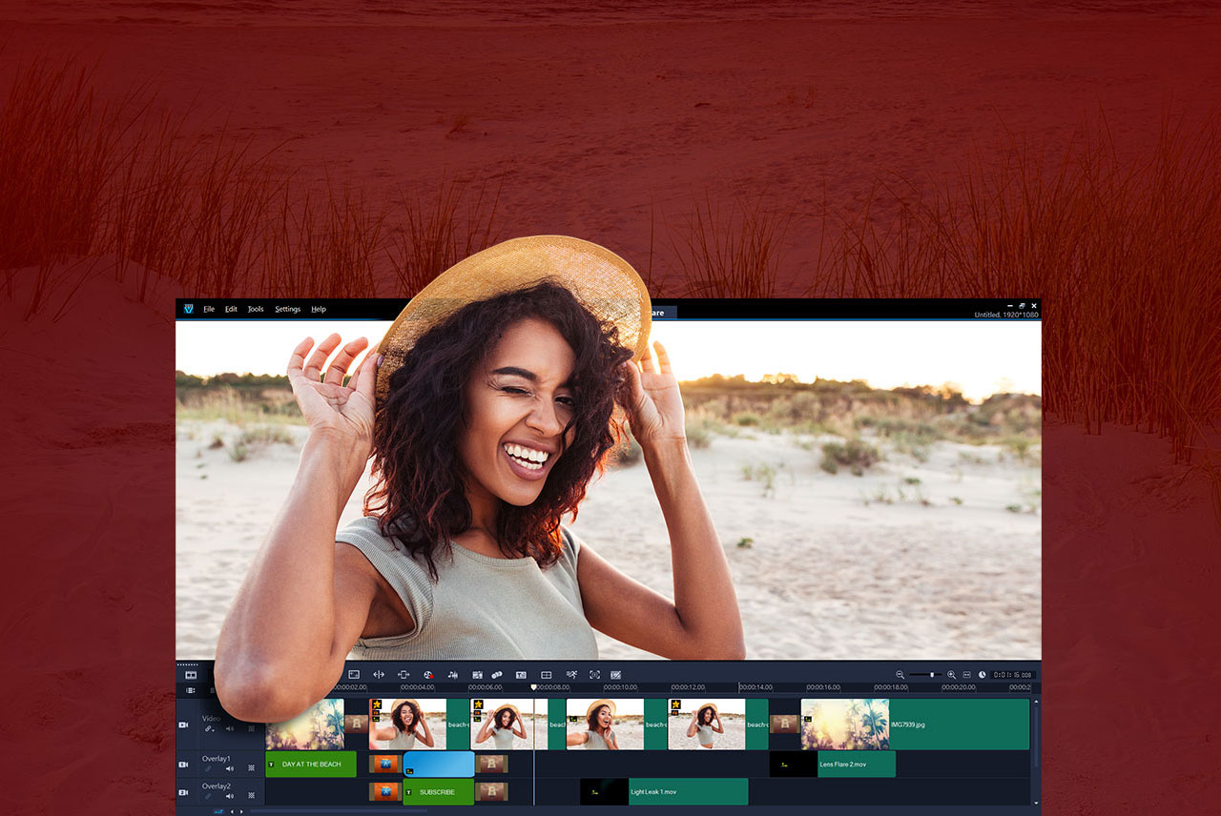Click the horizontal timeline scrollbar
The height and width of the screenshot is (816, 1221).
339,811
